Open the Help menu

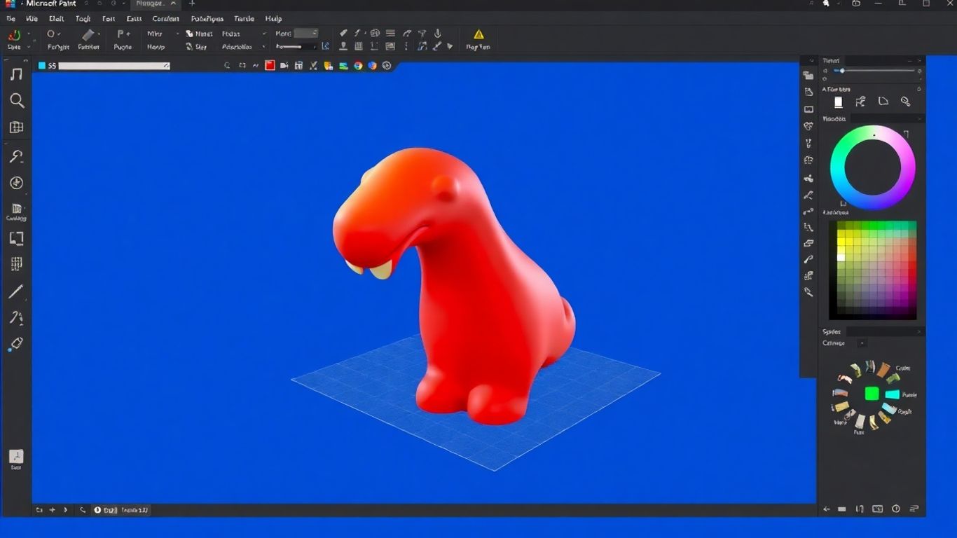[x=273, y=18]
